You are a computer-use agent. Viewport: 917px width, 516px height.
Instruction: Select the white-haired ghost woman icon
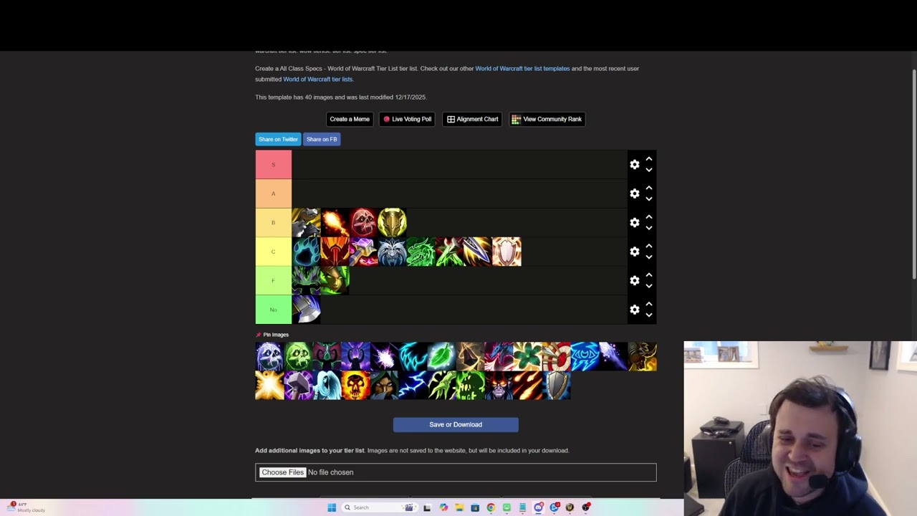(x=327, y=385)
